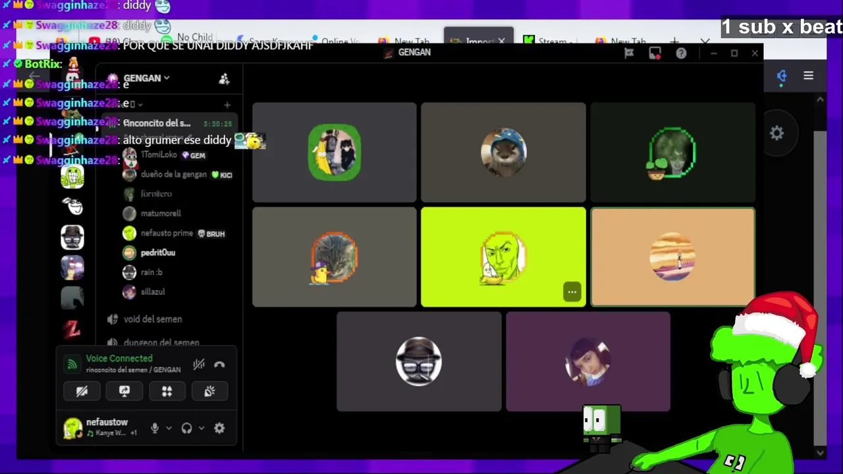Open more options on the yellow tile
Image resolution: width=843 pixels, height=474 pixels.
tap(572, 292)
